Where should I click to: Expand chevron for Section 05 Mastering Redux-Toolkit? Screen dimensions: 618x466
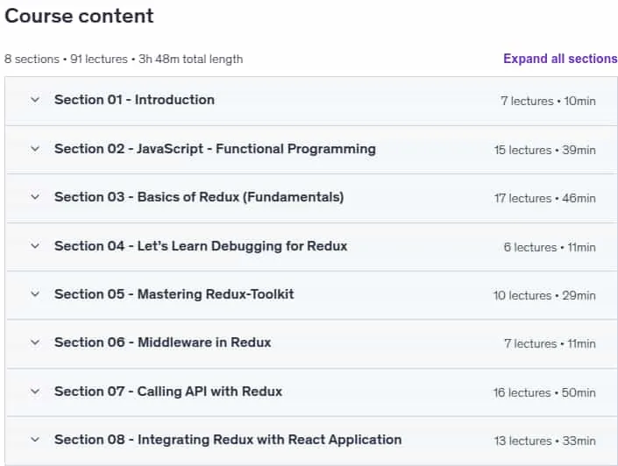coord(35,294)
